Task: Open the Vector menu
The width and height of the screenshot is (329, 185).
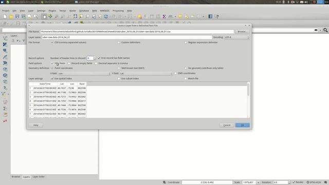Action: point(63,11)
